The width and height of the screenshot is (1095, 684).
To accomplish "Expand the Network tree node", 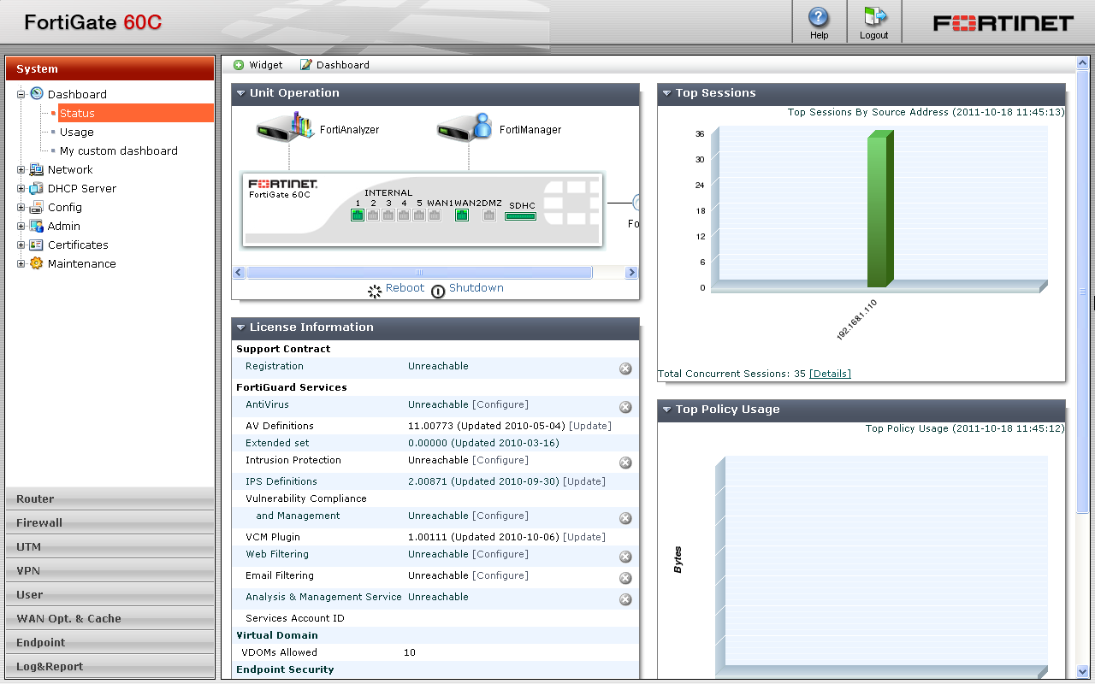I will [21, 169].
